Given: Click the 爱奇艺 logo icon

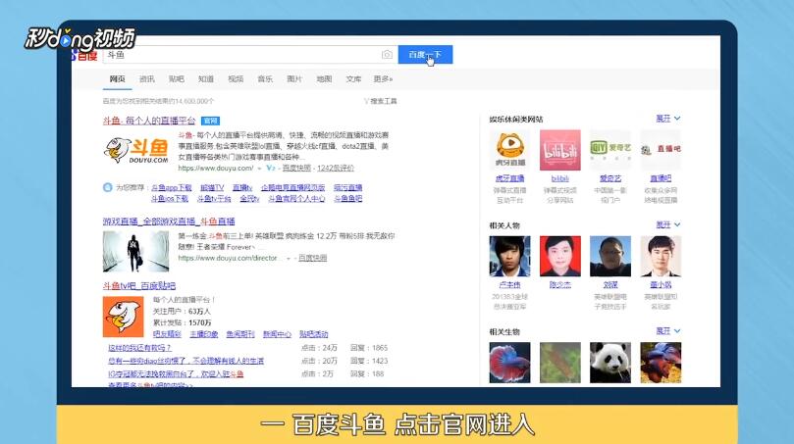Looking at the screenshot, I should [x=610, y=150].
